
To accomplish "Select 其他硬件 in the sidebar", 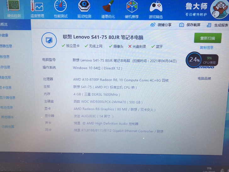I will [7, 117].
